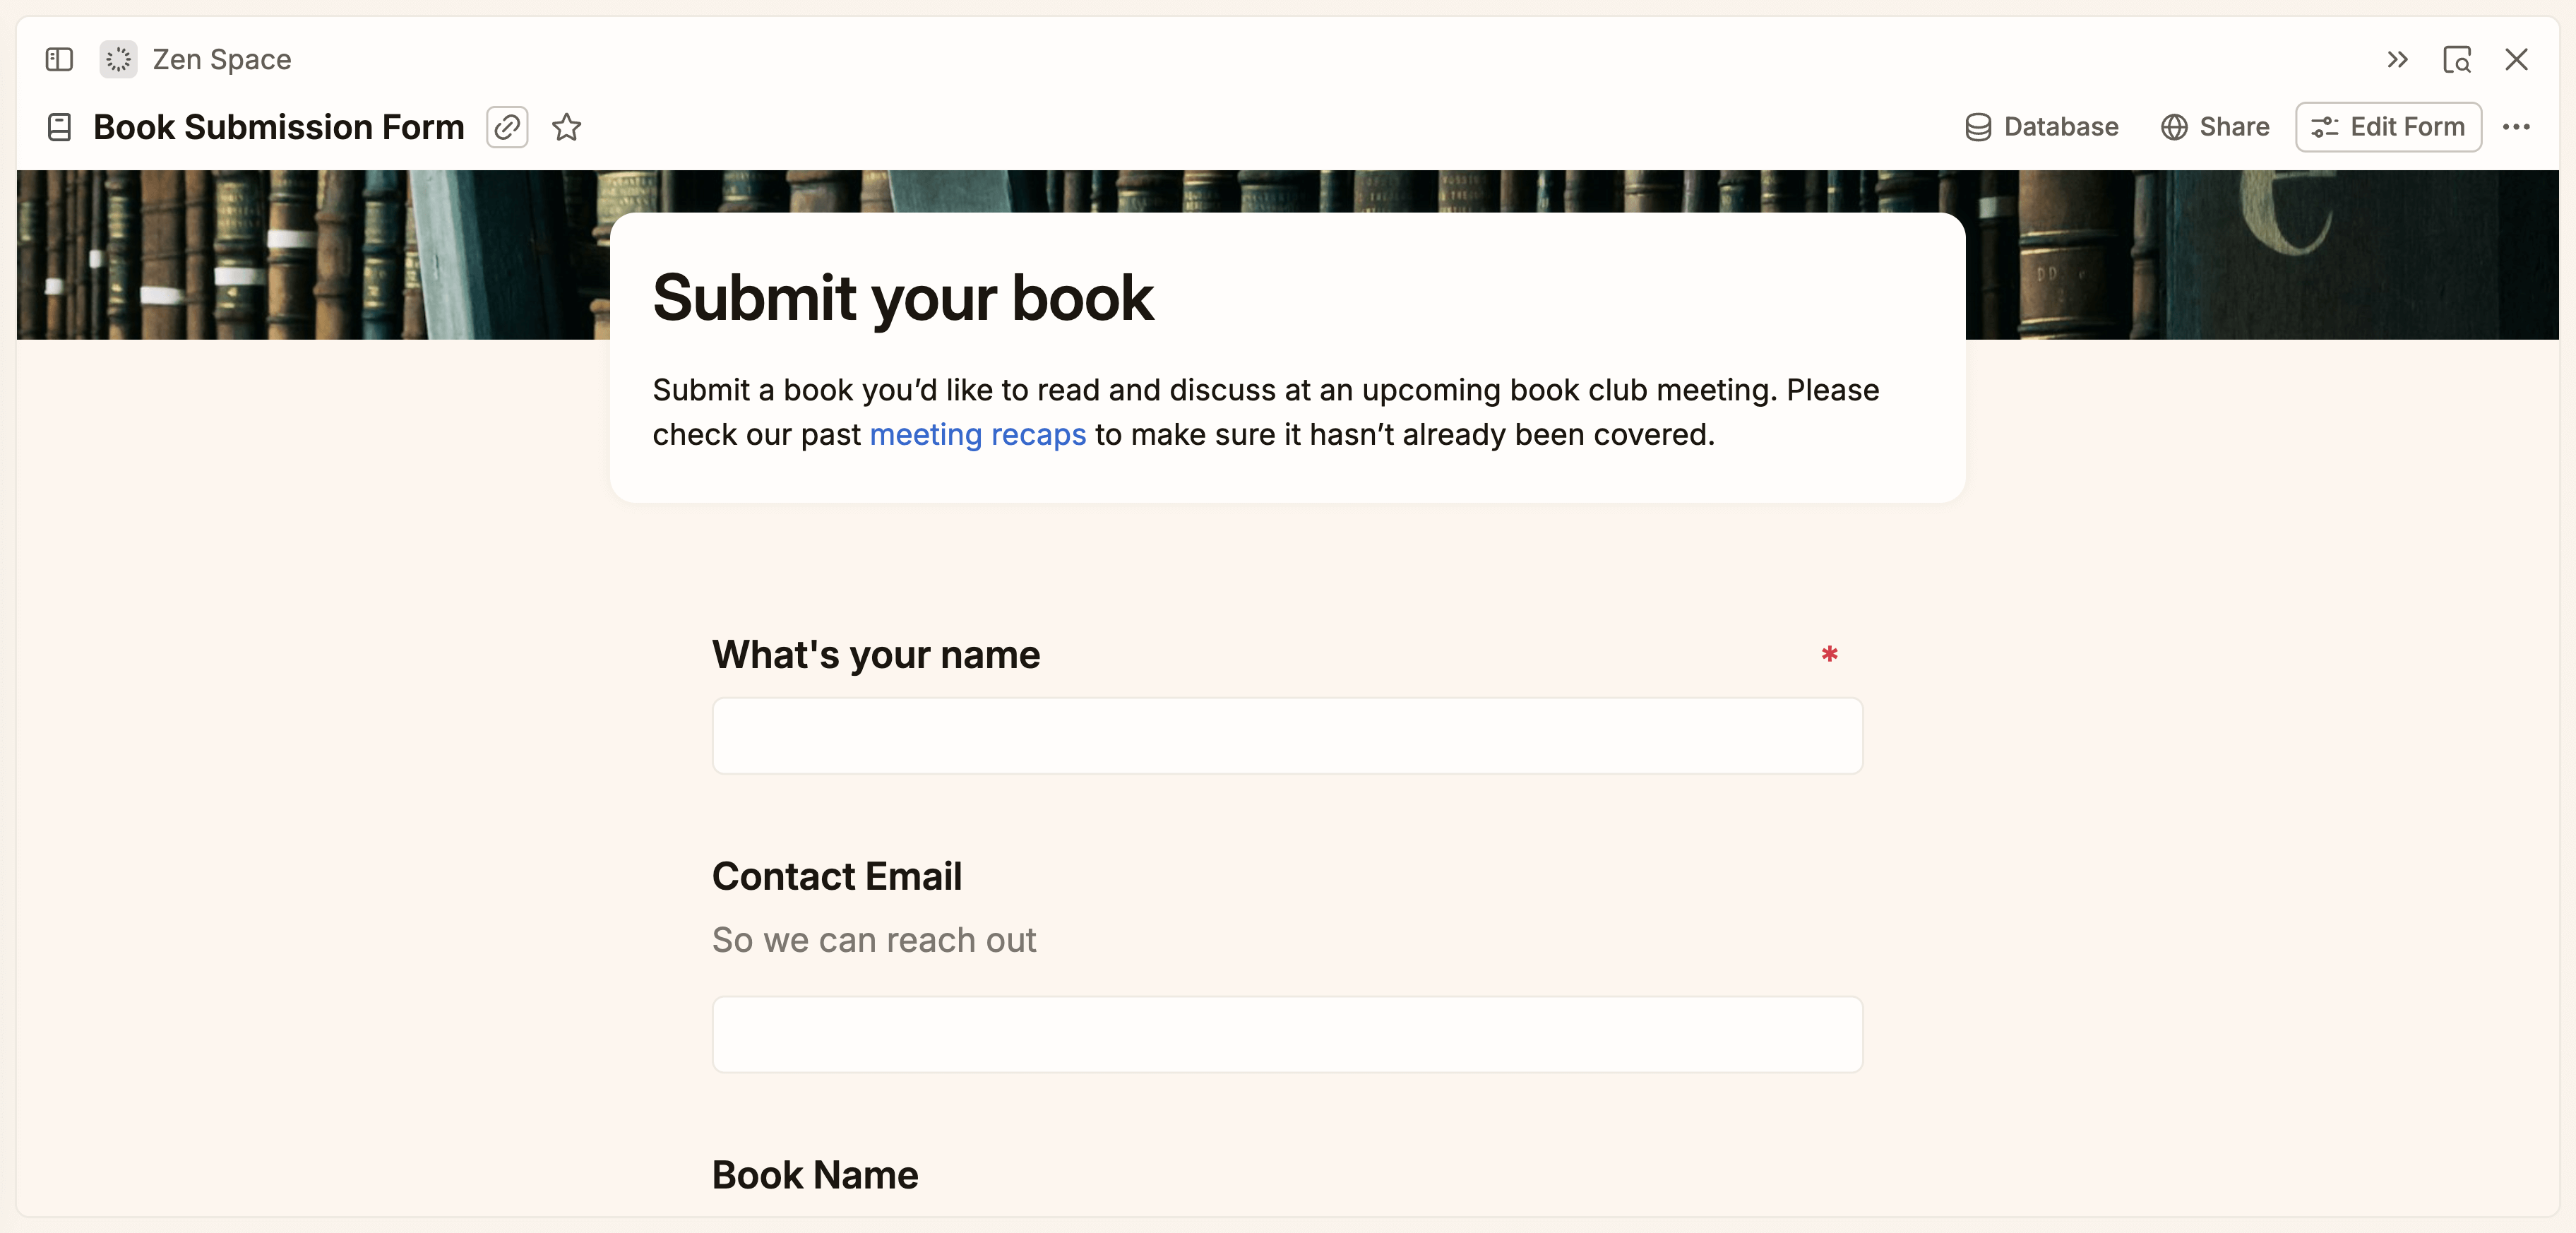The height and width of the screenshot is (1233, 2576).
Task: Click the What's your name input field
Action: [1286, 736]
